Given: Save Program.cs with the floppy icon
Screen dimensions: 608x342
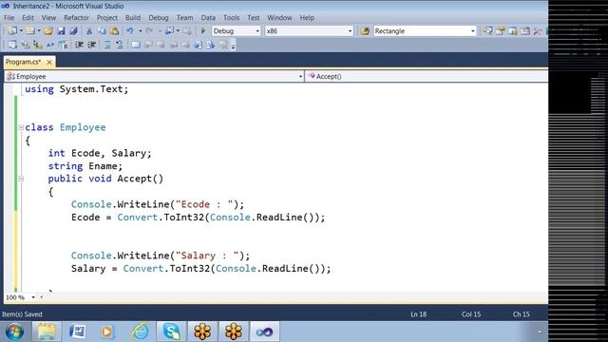Looking at the screenshot, I should click(61, 31).
